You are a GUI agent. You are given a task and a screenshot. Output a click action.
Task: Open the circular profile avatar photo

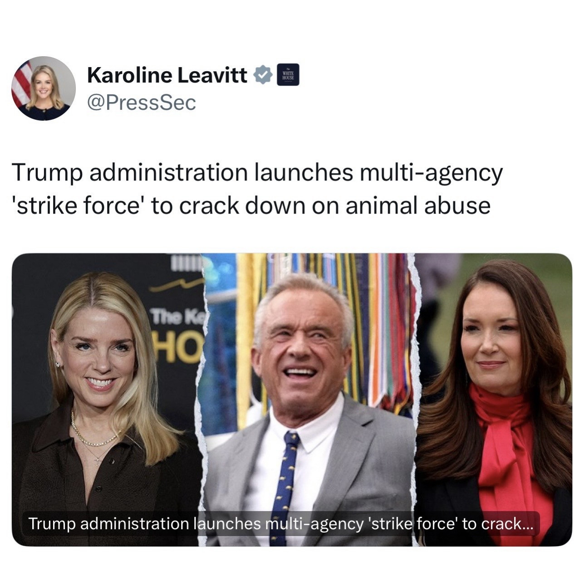(44, 88)
